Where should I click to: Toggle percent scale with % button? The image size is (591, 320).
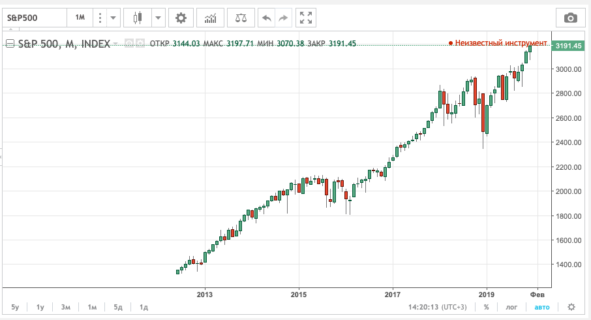486,307
